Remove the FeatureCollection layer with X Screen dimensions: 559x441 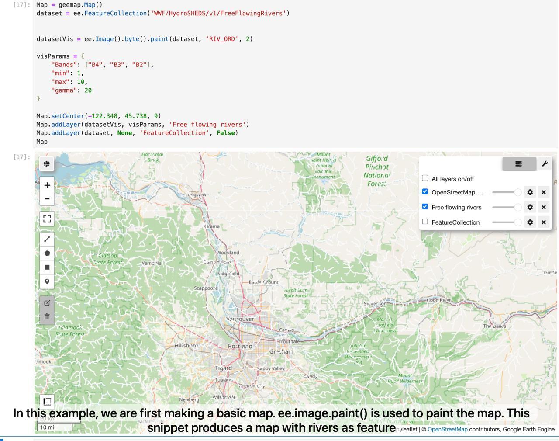(543, 222)
